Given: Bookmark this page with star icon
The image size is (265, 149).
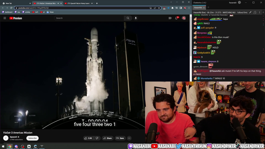Looking at the screenshot, I should (159, 8).
